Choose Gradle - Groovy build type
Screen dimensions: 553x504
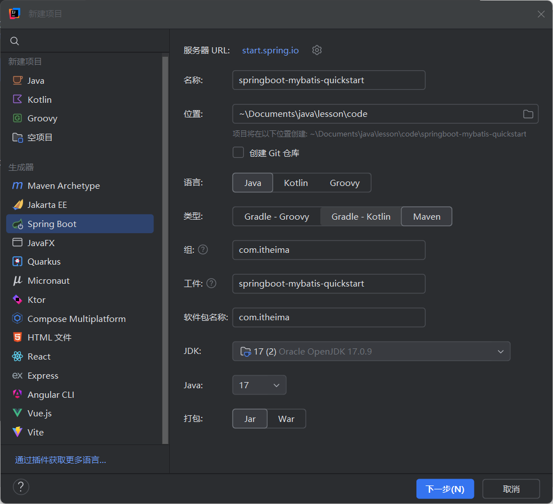[276, 216]
